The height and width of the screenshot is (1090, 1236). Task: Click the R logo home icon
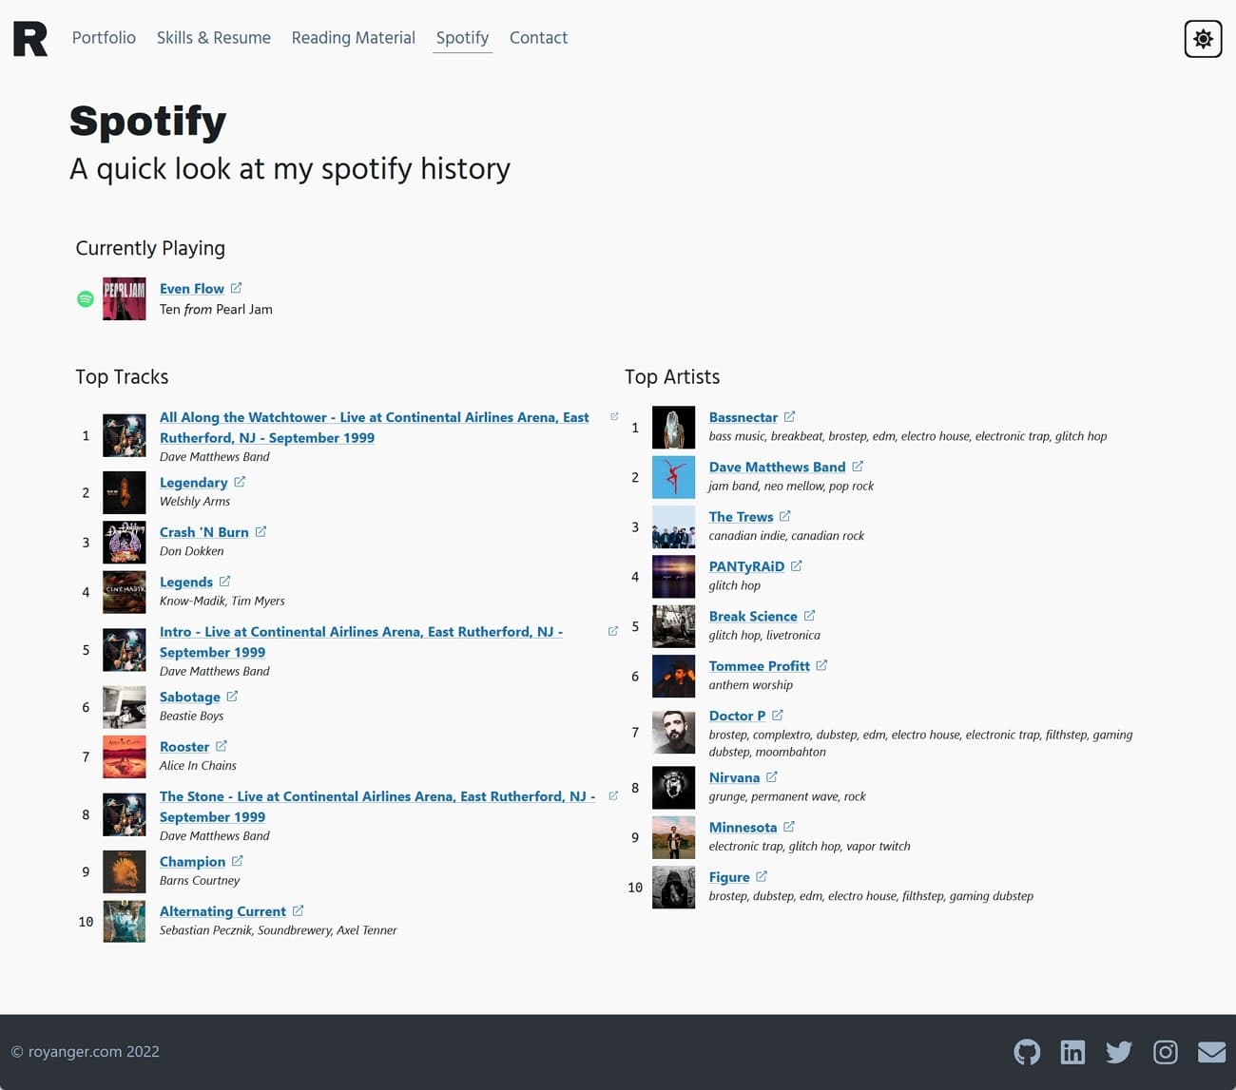30,39
